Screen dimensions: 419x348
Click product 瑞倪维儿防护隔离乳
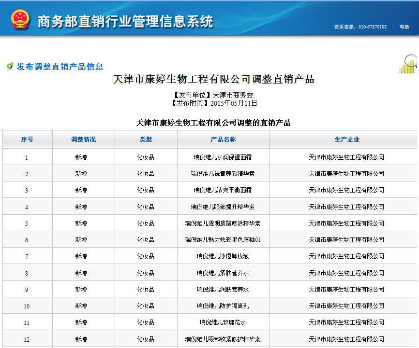(x=223, y=306)
